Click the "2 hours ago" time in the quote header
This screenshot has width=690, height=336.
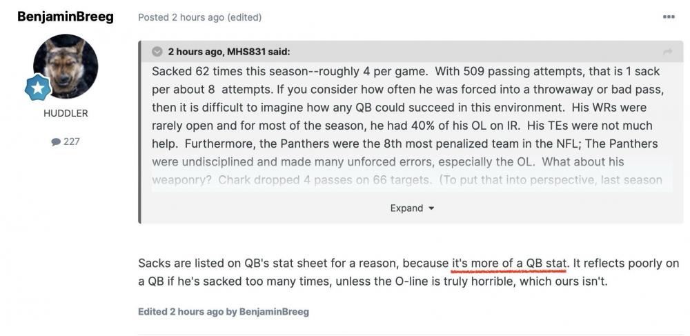tap(194, 52)
